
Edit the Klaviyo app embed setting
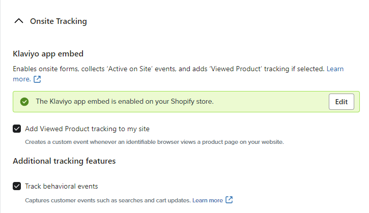(341, 102)
